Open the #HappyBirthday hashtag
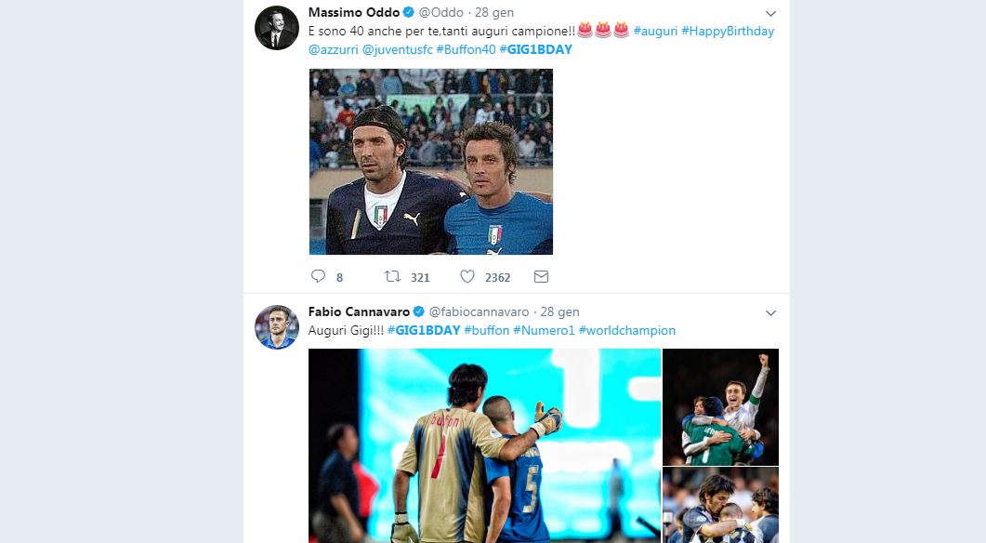 tap(728, 31)
